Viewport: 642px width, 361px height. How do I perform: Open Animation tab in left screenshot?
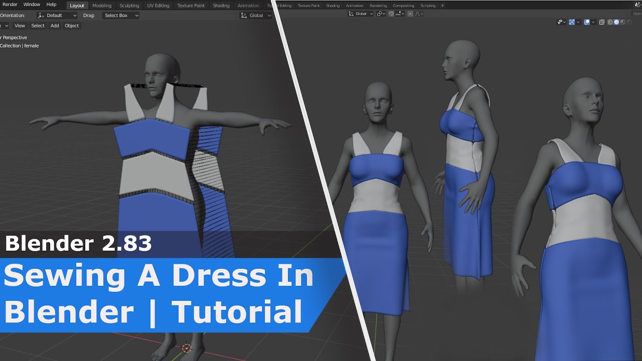[248, 6]
